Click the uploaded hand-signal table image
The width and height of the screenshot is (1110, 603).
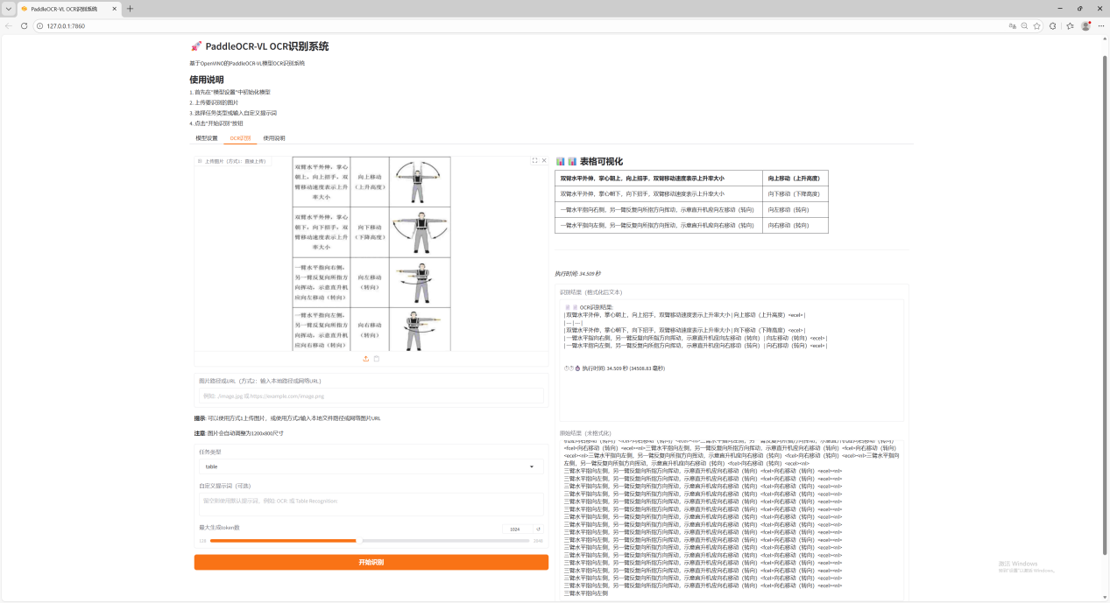(371, 254)
